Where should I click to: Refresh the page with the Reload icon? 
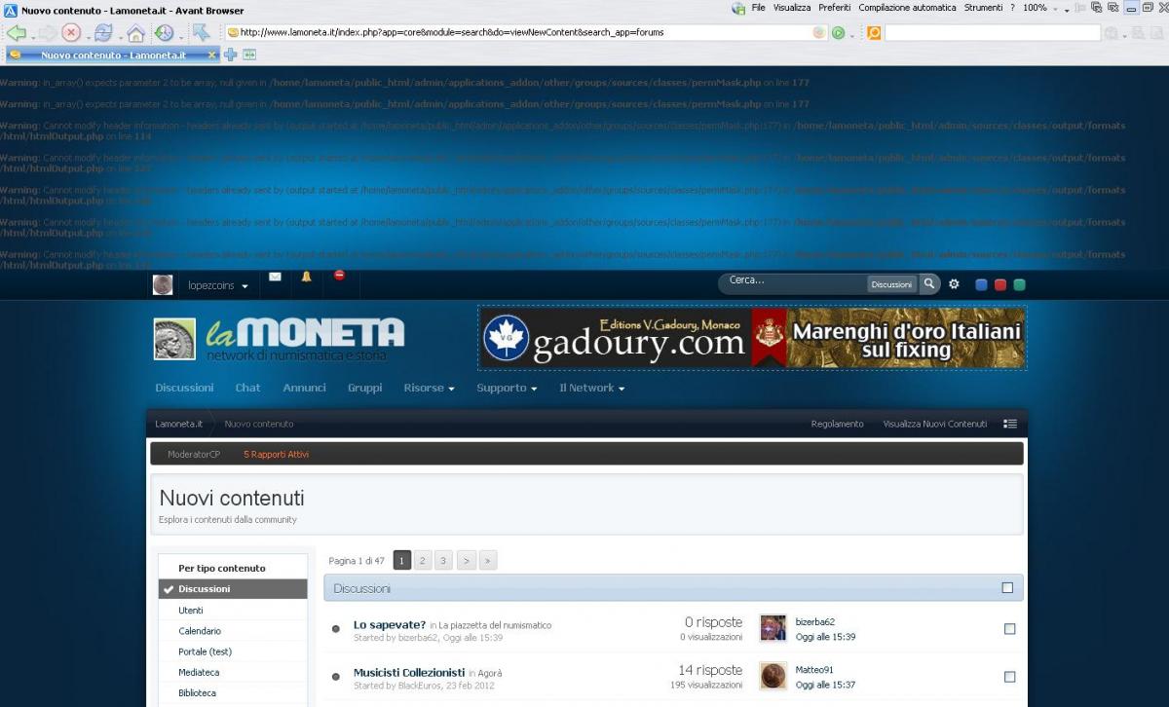coord(103,33)
